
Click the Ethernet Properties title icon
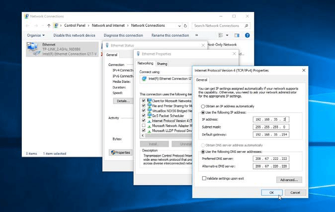pyautogui.click(x=138, y=54)
